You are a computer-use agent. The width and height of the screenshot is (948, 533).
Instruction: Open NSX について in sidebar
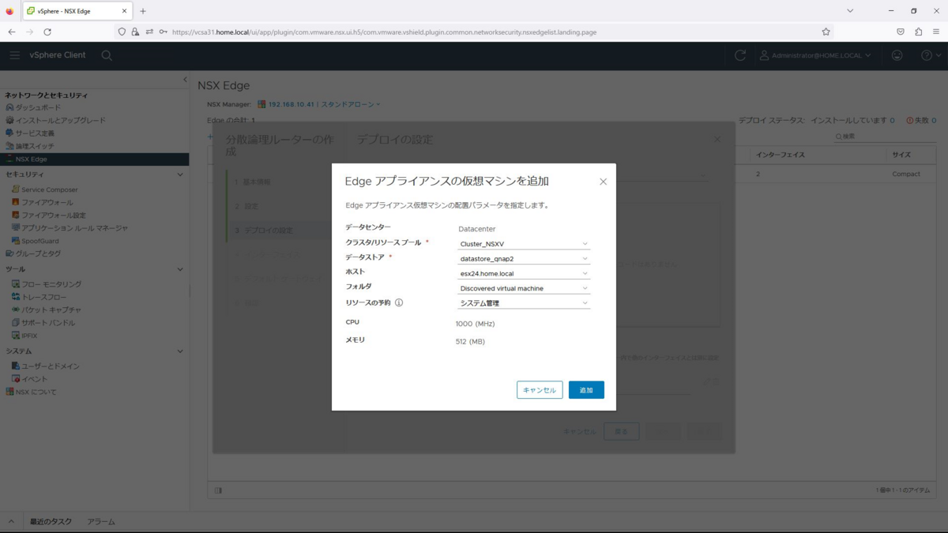pos(36,392)
